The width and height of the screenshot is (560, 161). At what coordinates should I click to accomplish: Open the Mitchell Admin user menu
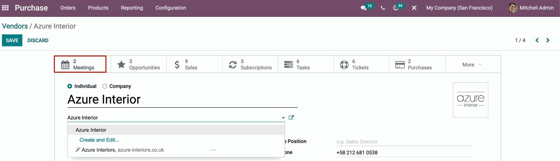(x=531, y=8)
